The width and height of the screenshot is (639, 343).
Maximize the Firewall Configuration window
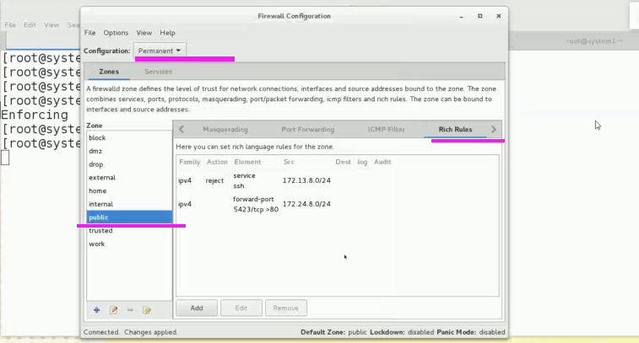tap(480, 16)
